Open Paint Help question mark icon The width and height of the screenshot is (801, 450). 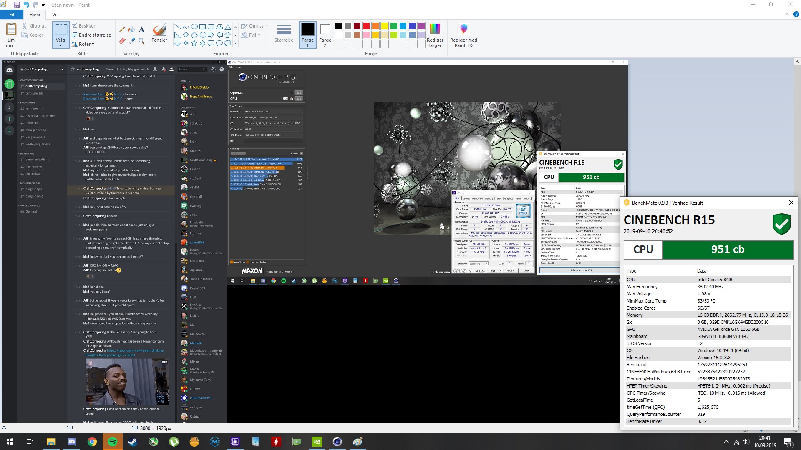(796, 15)
